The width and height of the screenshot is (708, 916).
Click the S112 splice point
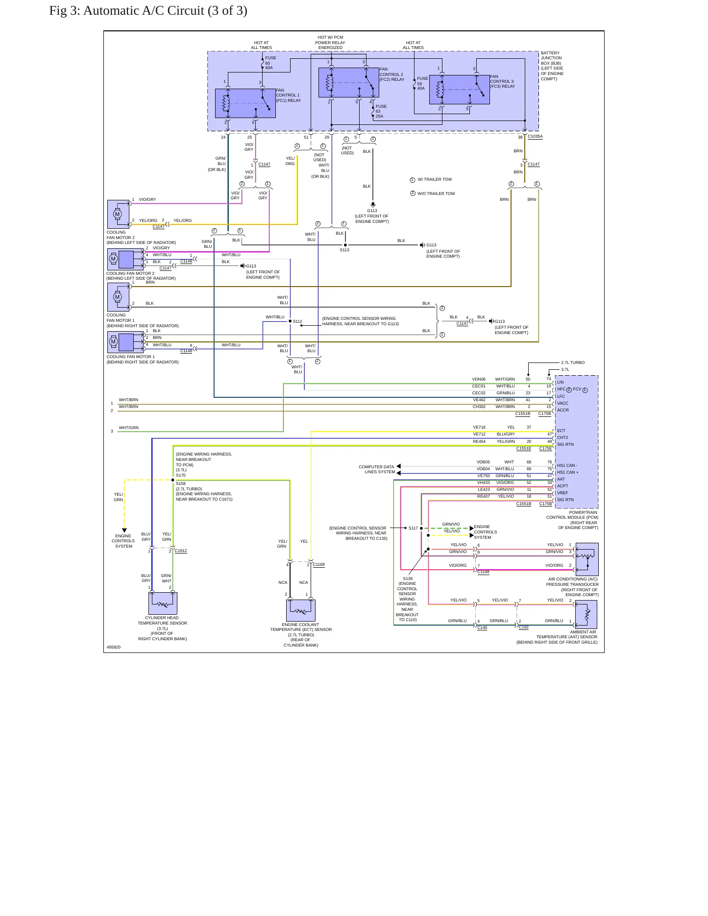click(290, 321)
